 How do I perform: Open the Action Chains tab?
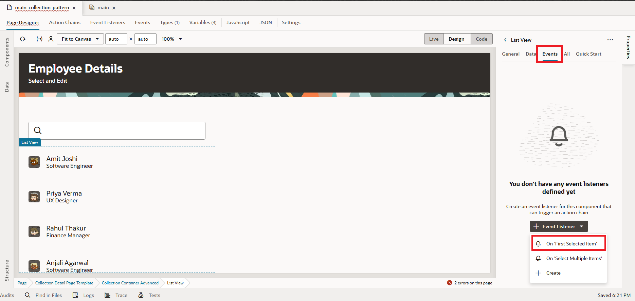65,22
